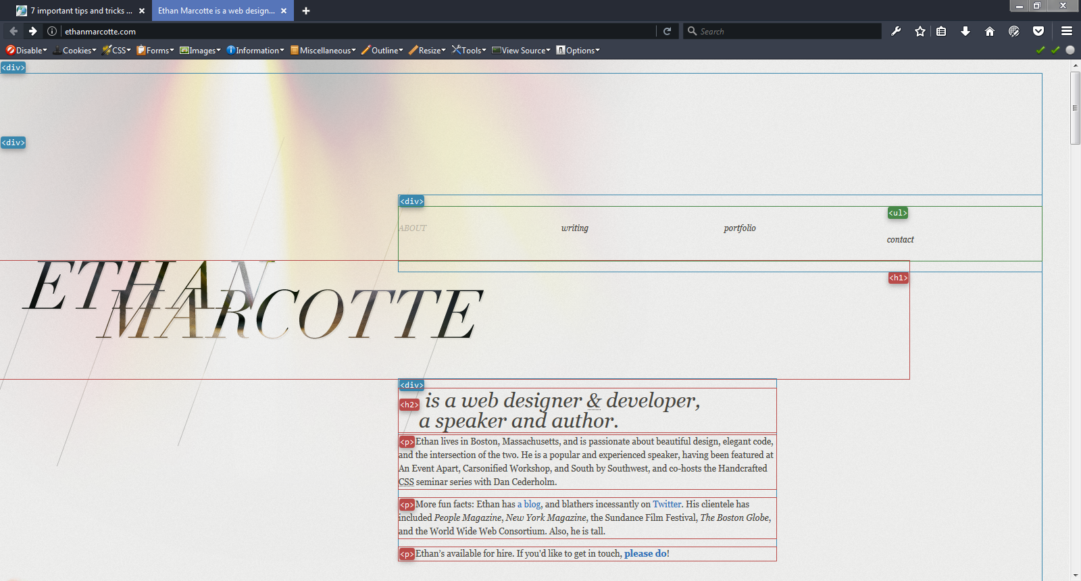Open the Images dropdown menu

[200, 50]
